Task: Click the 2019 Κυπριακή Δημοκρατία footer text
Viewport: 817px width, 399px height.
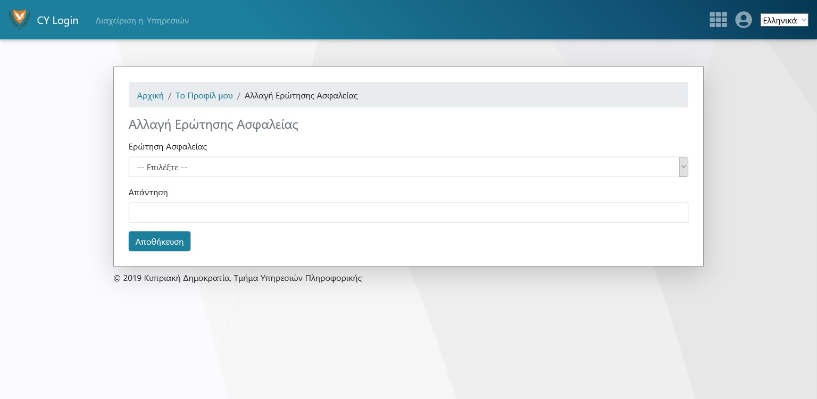Action: tap(237, 278)
